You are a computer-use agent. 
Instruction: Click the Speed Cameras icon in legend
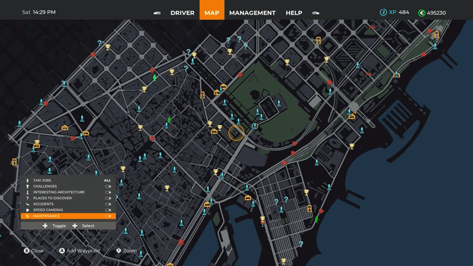click(x=27, y=210)
